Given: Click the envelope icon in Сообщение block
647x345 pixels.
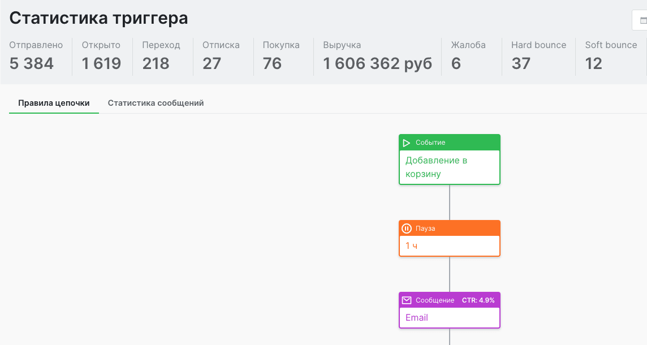Looking at the screenshot, I should coord(407,300).
